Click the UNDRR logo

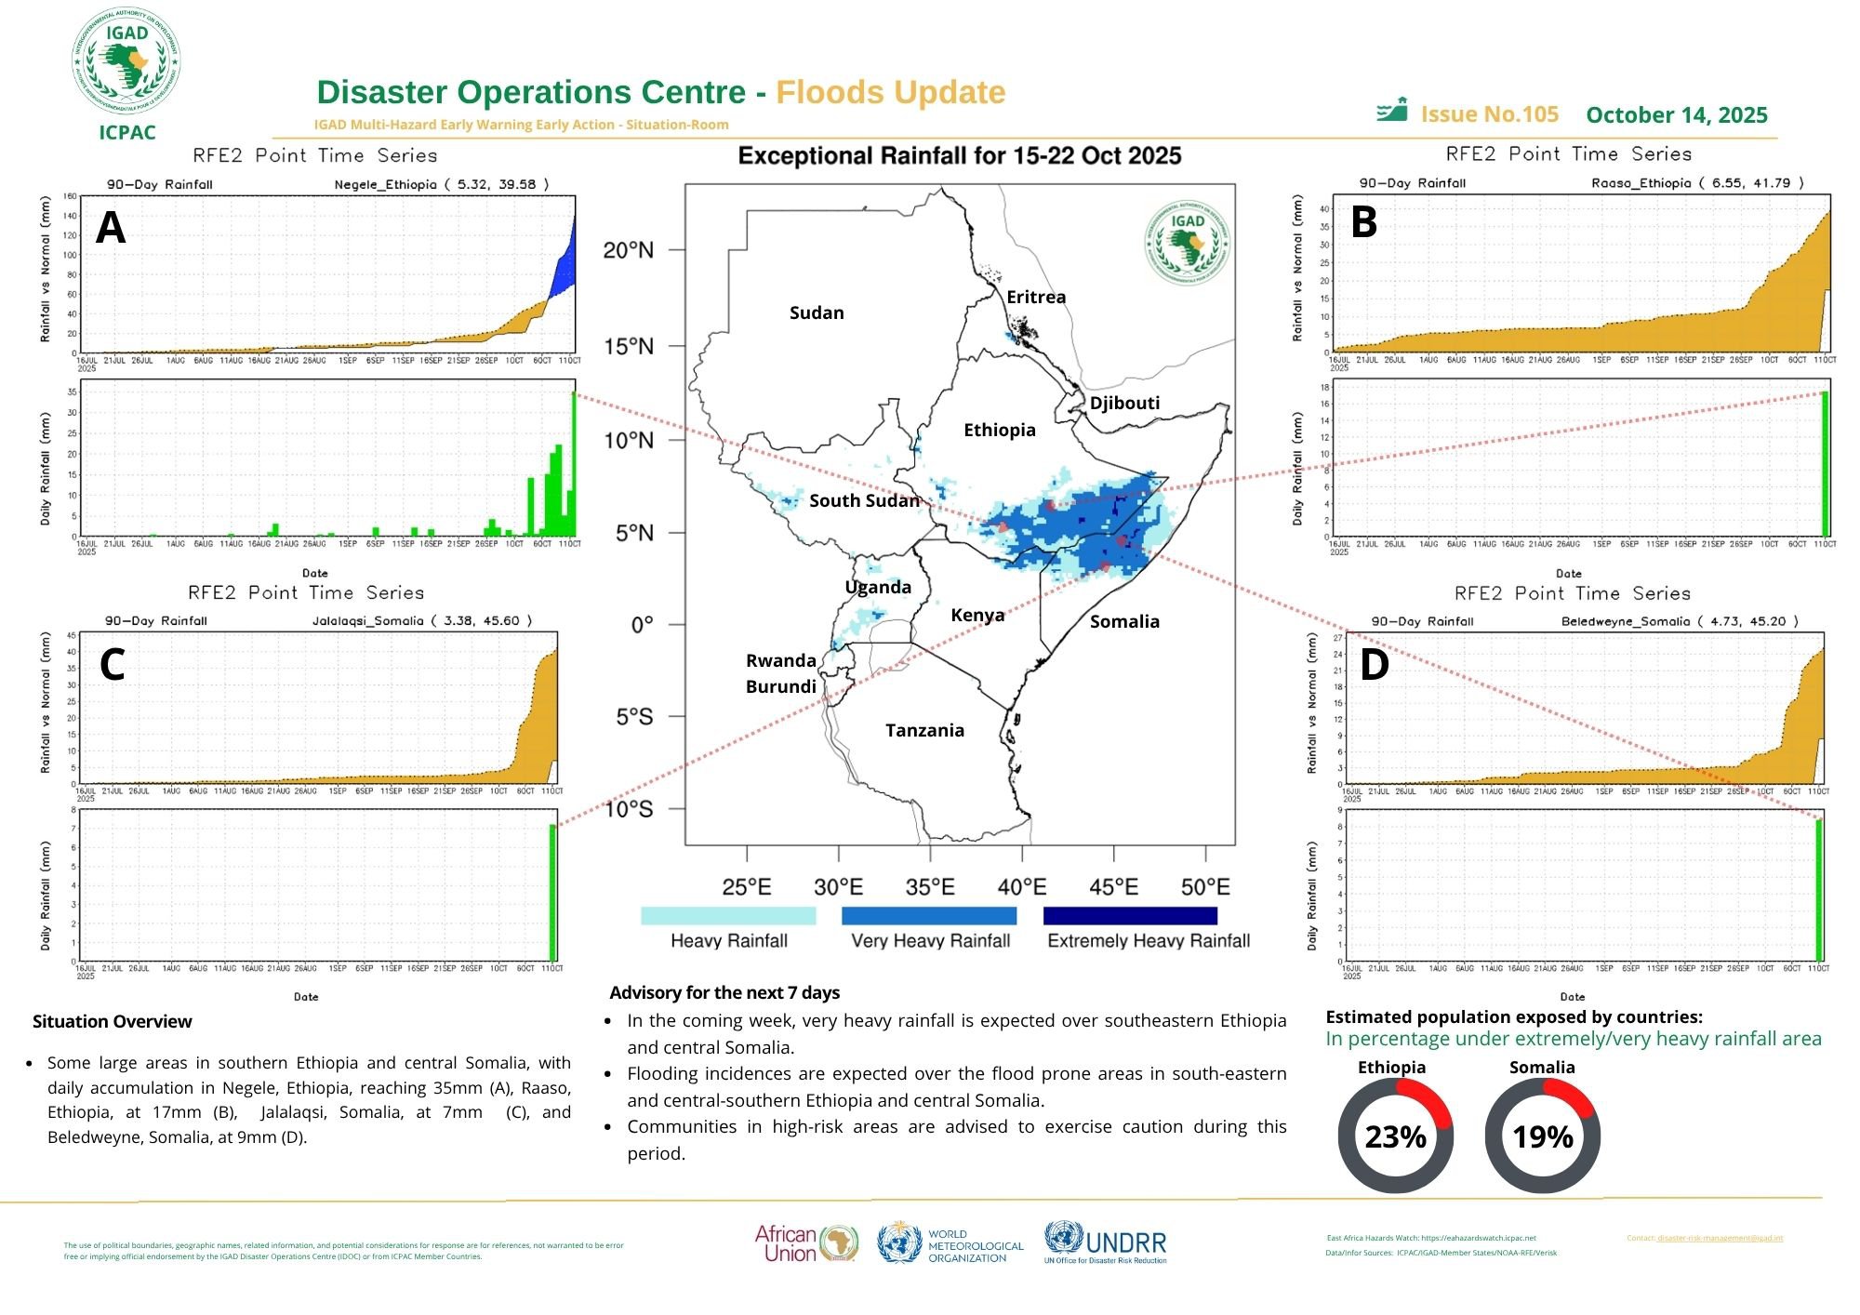click(x=1105, y=1243)
